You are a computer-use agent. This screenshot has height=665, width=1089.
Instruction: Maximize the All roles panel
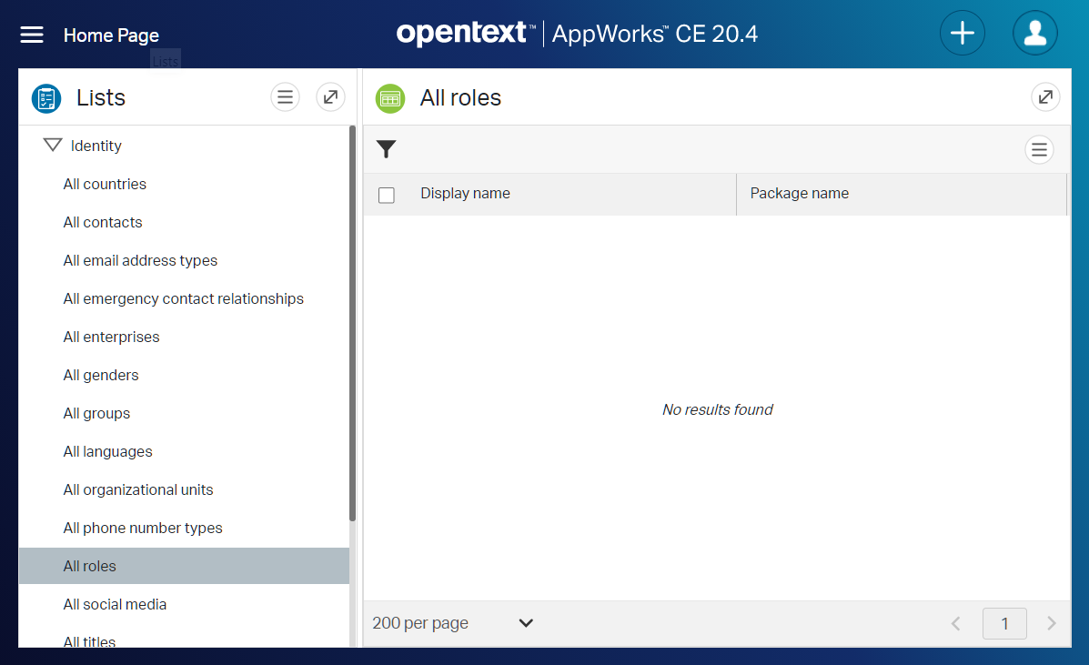pyautogui.click(x=1045, y=97)
